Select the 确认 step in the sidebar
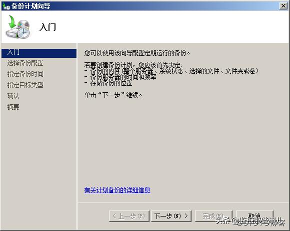This screenshot has height=231, width=290. click(x=13, y=96)
